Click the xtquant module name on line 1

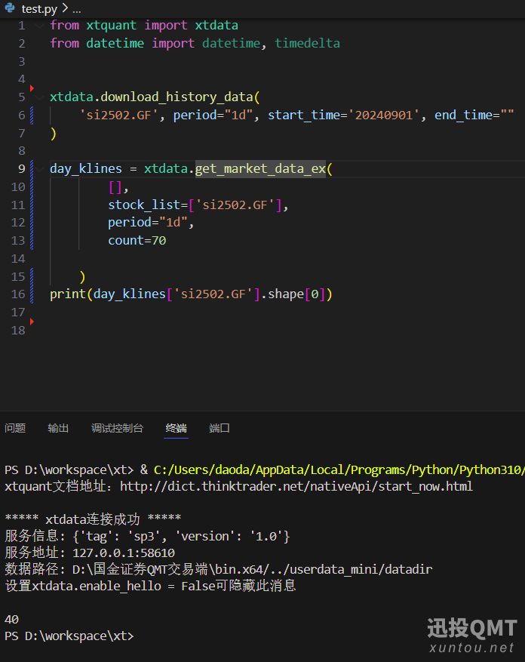pos(112,26)
